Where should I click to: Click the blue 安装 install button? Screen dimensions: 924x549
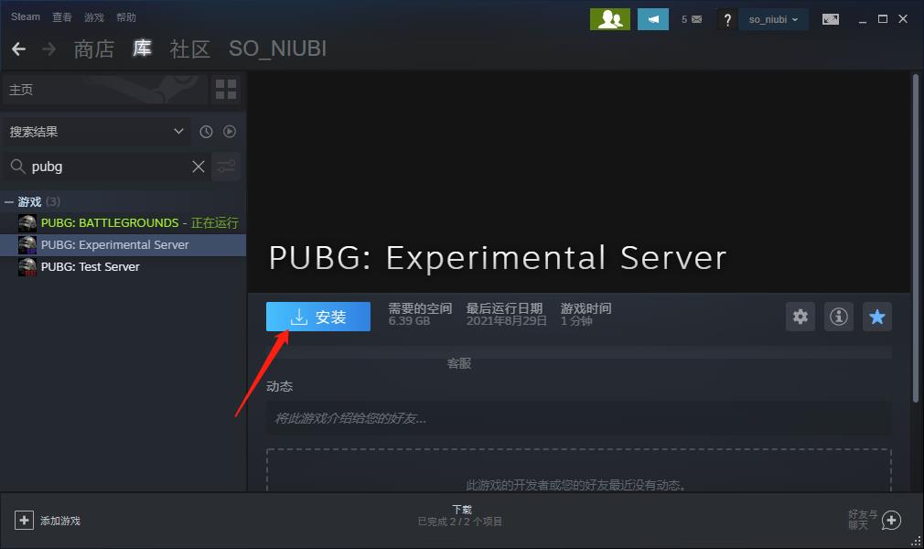coord(318,317)
